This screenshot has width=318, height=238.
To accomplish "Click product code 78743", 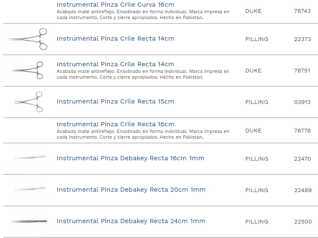I will (302, 11).
